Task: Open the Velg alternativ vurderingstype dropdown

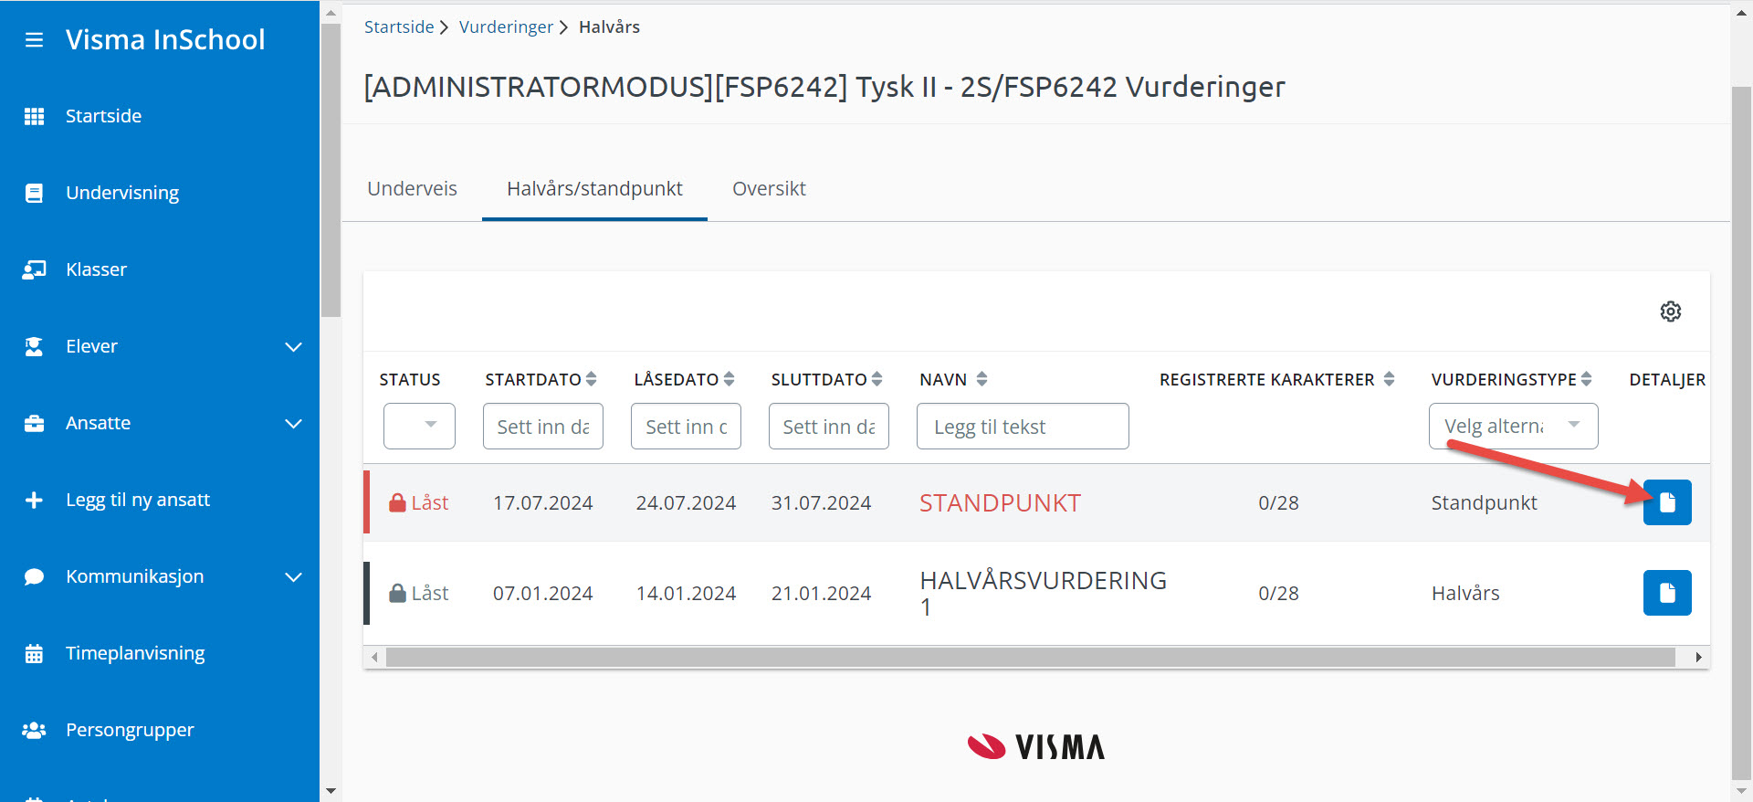Action: [x=1512, y=426]
